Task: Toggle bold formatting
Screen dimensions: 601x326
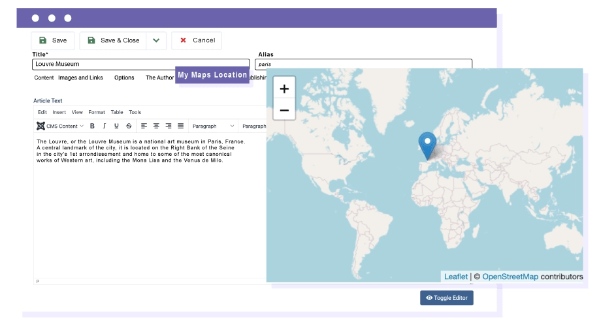Action: pos(92,126)
